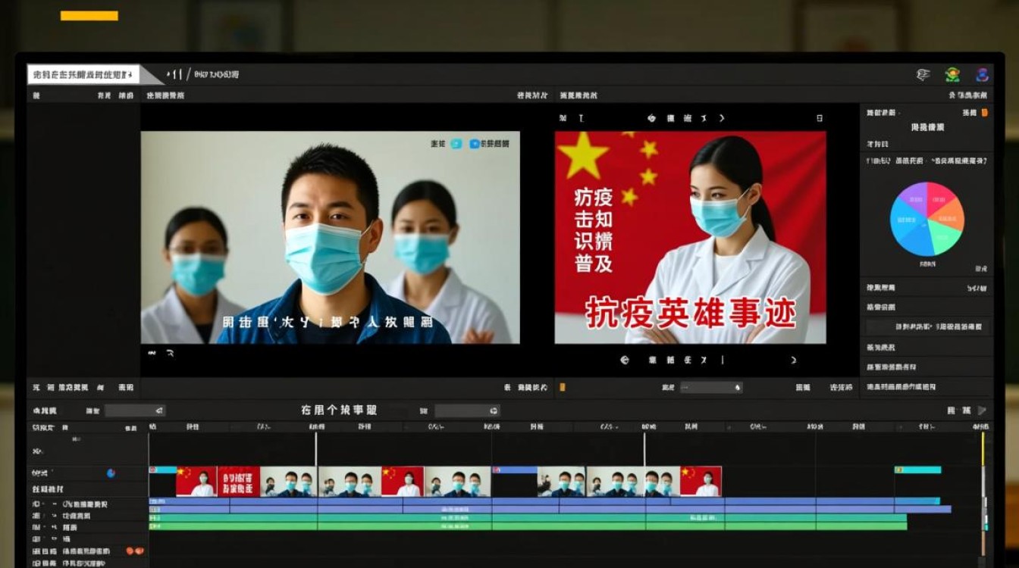Click the left input field above the timeline

(135, 410)
